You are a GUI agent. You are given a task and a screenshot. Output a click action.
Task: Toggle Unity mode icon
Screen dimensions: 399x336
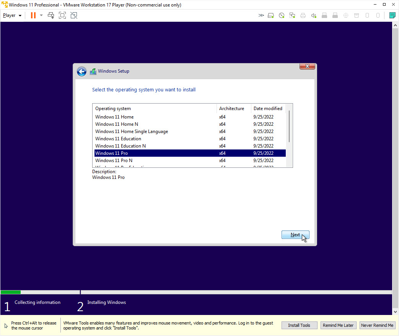pos(74,15)
